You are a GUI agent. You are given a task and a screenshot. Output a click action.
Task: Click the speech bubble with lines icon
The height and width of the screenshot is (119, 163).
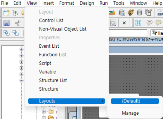150,23
